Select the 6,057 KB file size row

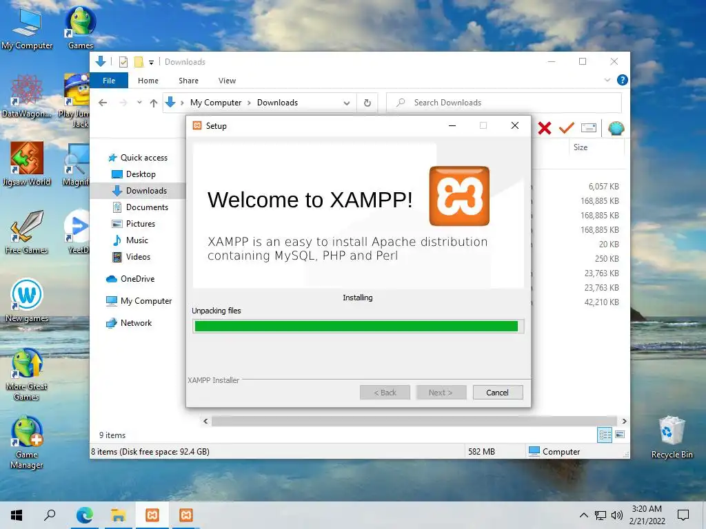[603, 186]
